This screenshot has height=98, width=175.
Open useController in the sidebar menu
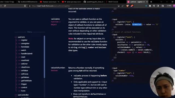tap(23, 95)
